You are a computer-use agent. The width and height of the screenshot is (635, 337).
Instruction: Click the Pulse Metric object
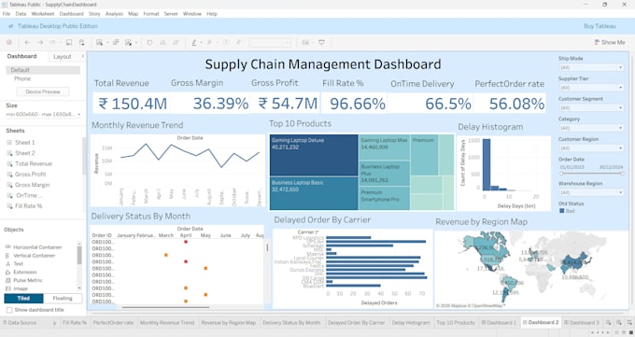24,280
